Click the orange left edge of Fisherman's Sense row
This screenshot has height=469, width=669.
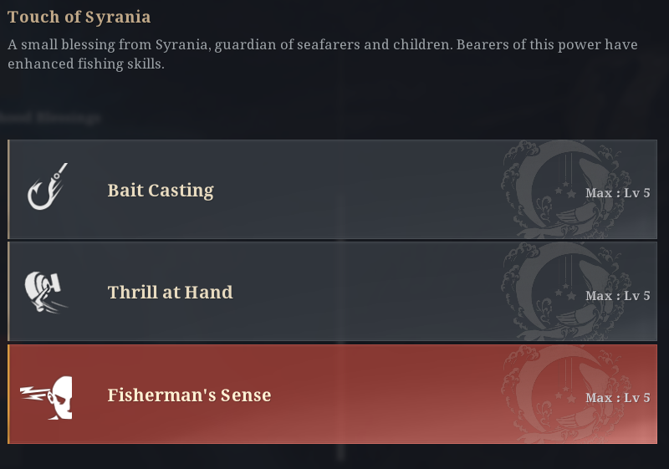tap(8, 395)
